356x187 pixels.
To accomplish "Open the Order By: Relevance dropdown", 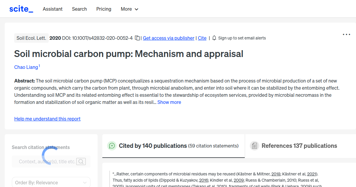I will pos(51,182).
